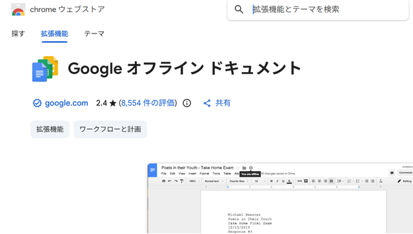The height and width of the screenshot is (234, 413).
Task: Click the chrome ウェブストア title text
Action: point(67,10)
